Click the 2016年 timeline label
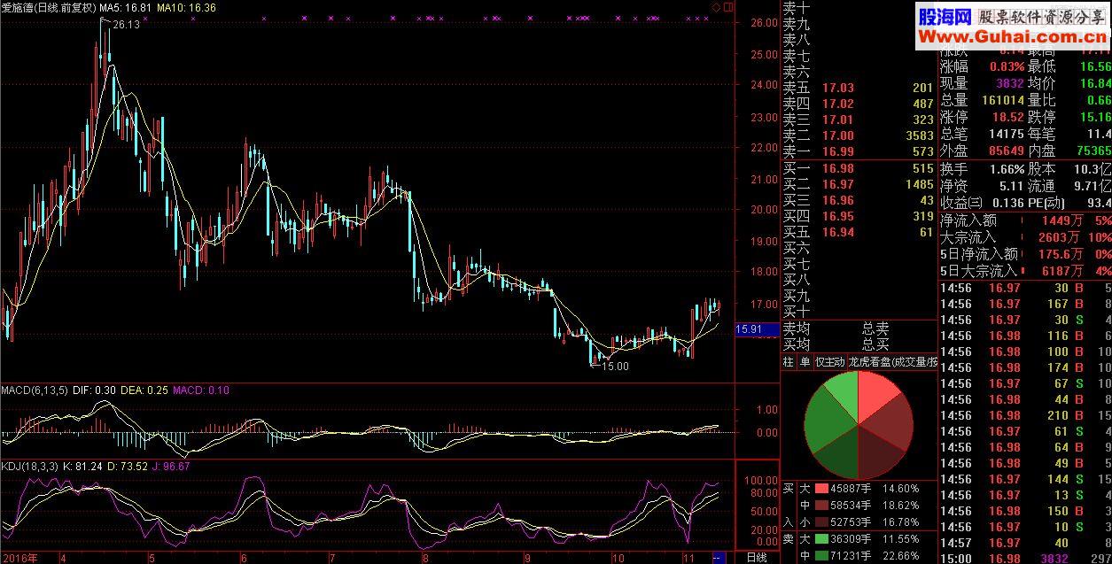The image size is (1112, 564). [x=18, y=557]
